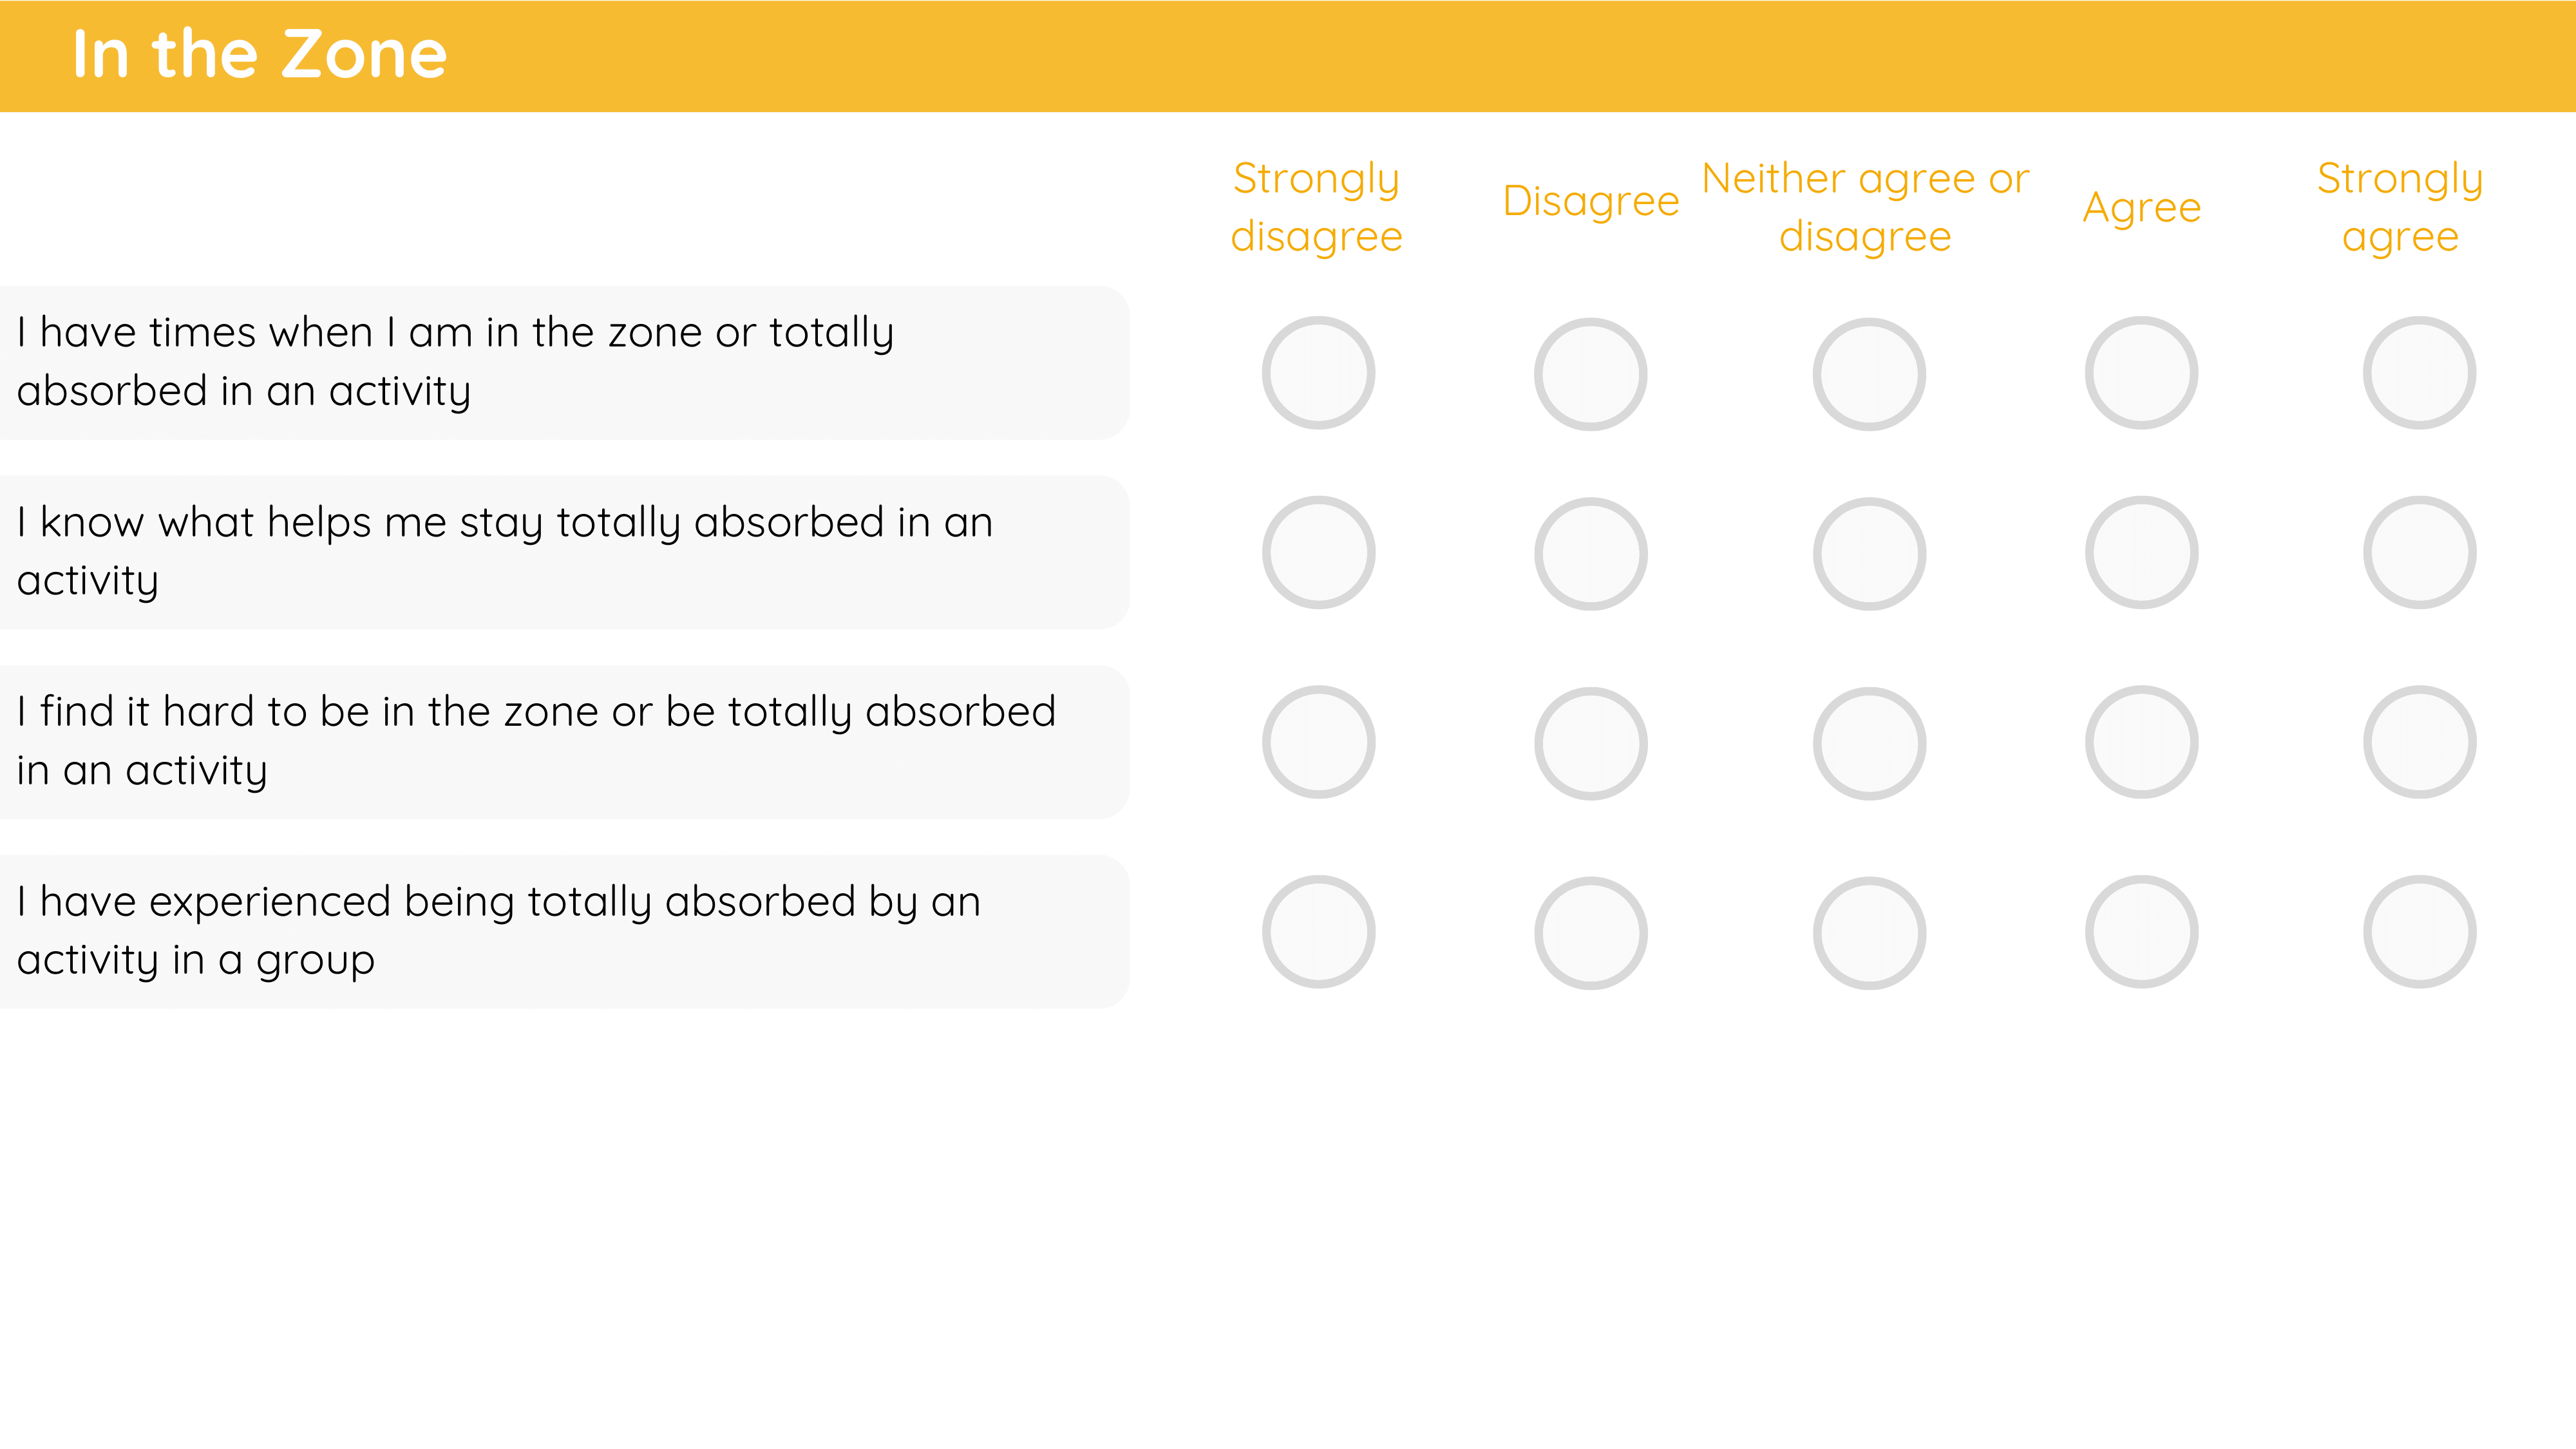Viewport: 2576px width, 1449px height.
Task: Choose Disagree for 'I find it hard' statement
Action: (x=1590, y=743)
